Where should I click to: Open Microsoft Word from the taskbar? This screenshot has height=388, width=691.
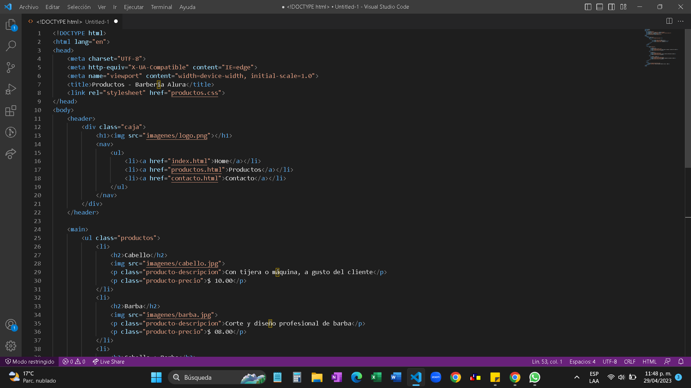(396, 377)
